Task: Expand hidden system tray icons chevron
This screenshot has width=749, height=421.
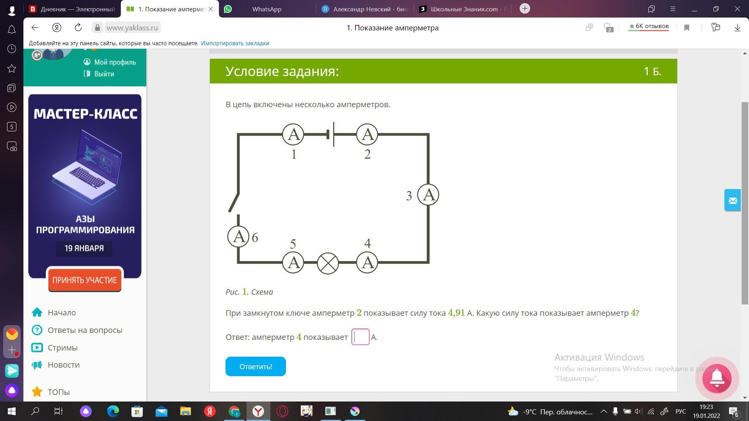Action: tap(603, 411)
